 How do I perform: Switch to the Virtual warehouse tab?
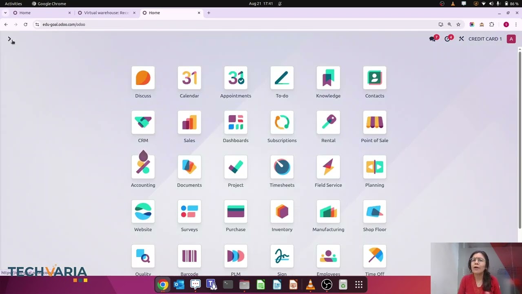[x=106, y=13]
